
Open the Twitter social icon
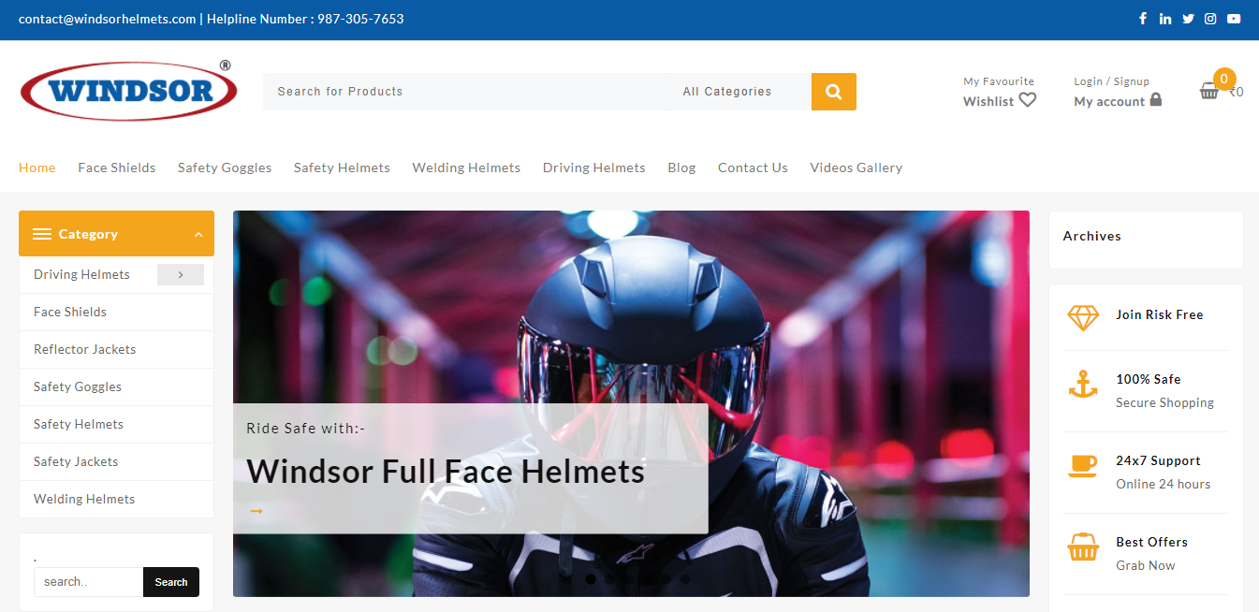point(1188,19)
